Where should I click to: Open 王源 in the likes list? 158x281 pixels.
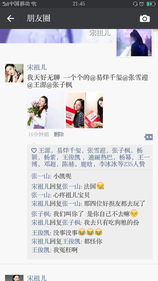pos(44,151)
